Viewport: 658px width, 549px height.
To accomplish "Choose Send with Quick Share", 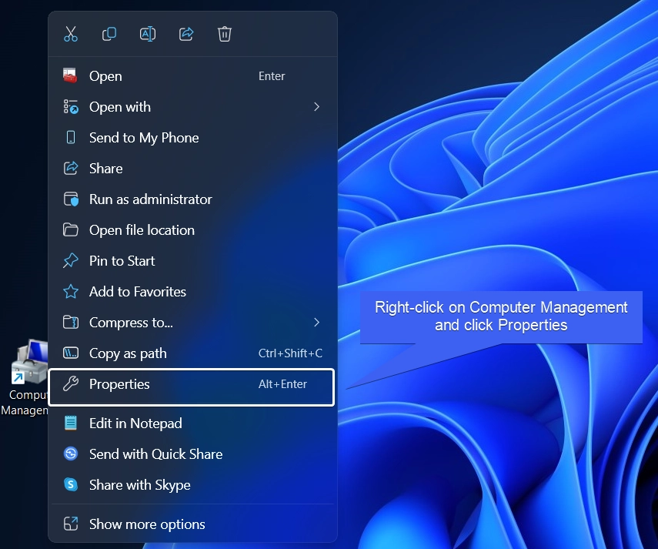I will click(192, 454).
